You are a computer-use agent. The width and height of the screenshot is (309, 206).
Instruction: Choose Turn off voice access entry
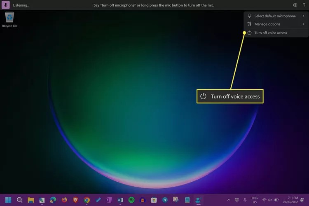click(276, 33)
